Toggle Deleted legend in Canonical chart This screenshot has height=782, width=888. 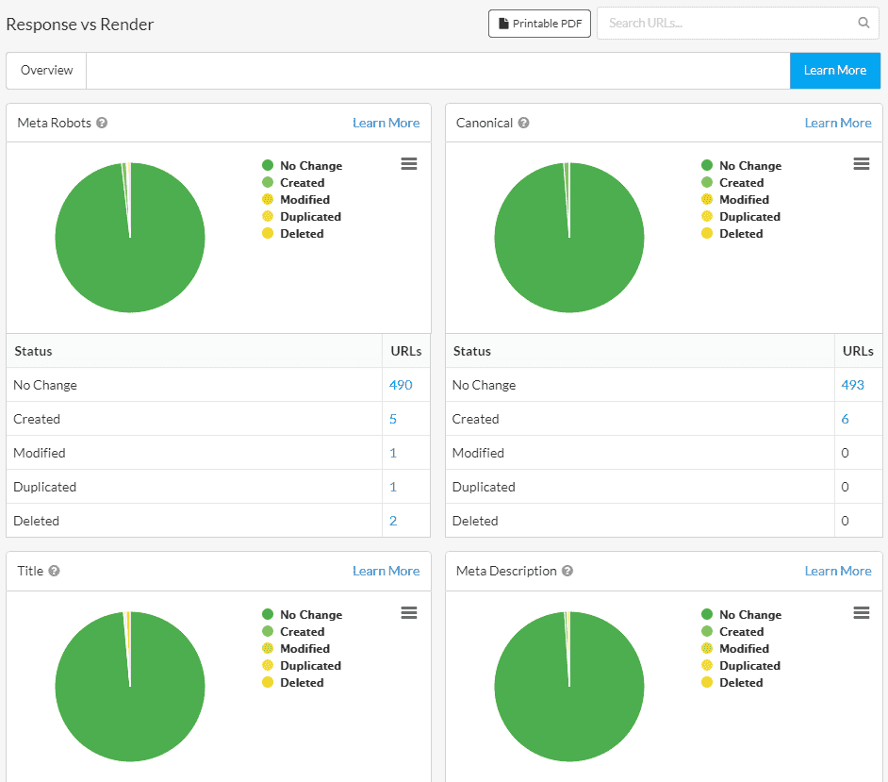point(732,233)
